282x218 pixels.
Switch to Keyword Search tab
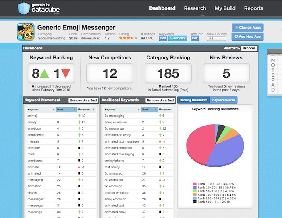click(x=224, y=100)
